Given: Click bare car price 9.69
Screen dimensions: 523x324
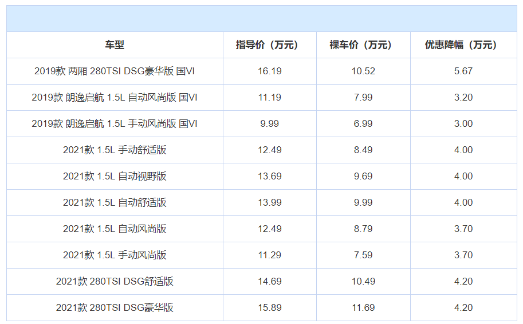Looking at the screenshot, I should pyautogui.click(x=363, y=177).
